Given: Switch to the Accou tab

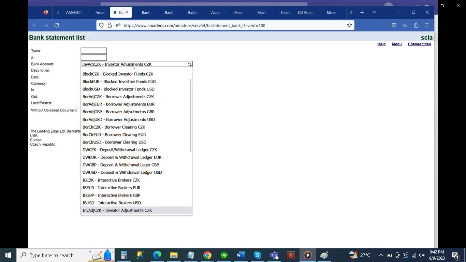Looking at the screenshot, I should tap(216, 13).
